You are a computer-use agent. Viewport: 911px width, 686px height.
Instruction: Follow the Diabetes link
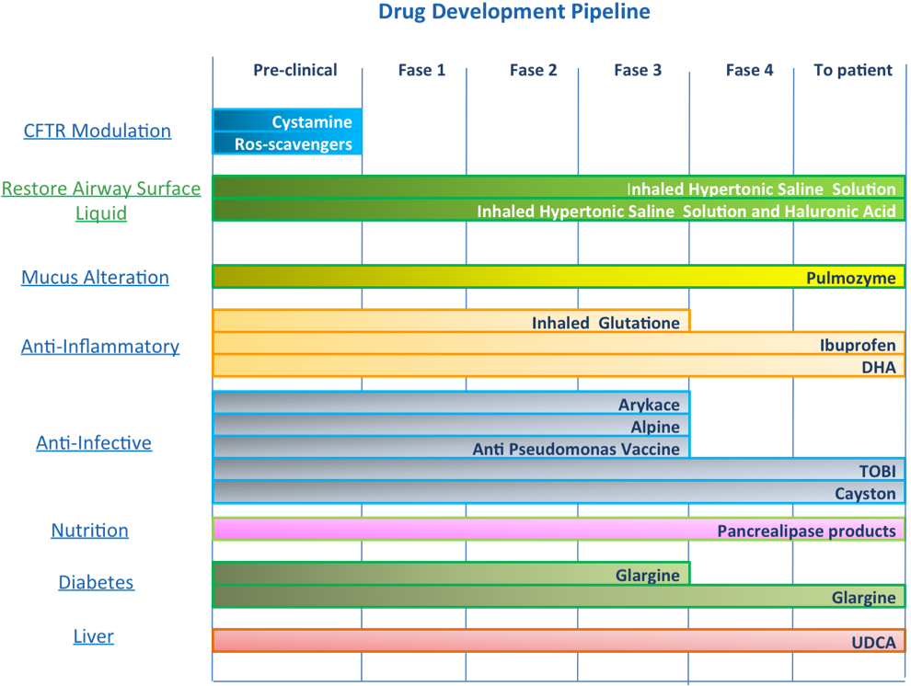coord(96,582)
